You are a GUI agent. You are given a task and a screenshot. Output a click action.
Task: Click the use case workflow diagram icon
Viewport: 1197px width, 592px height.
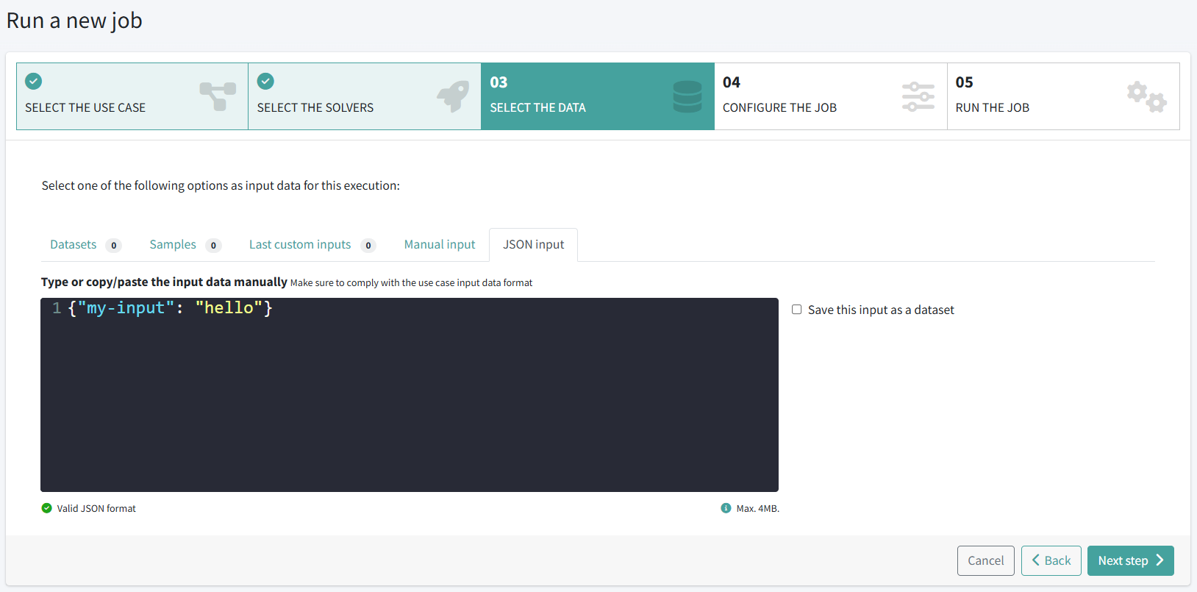coord(218,96)
